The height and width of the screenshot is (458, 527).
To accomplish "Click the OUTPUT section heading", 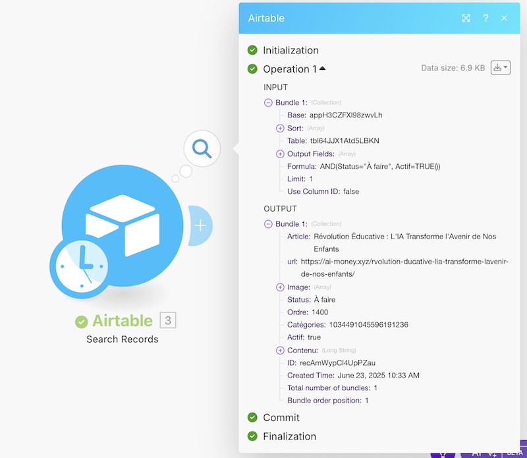I will tap(280, 209).
